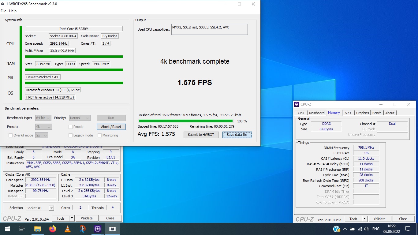Open the Socket #1 selection dropdown

[40, 208]
